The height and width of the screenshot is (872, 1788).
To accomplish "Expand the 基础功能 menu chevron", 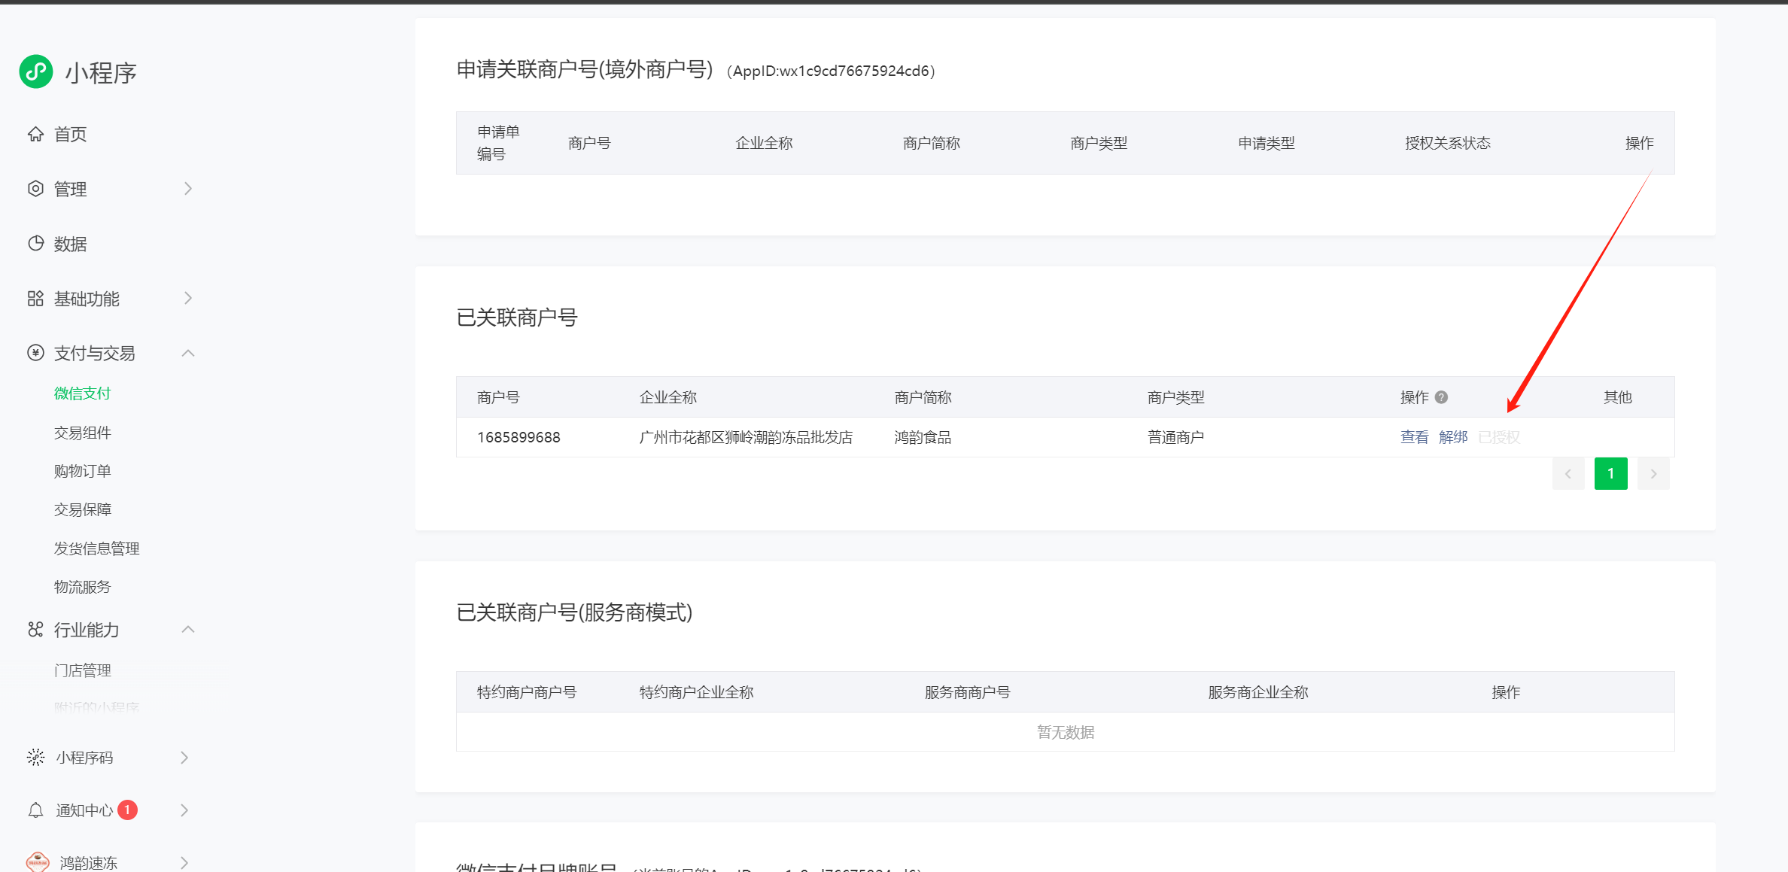I will [x=188, y=299].
